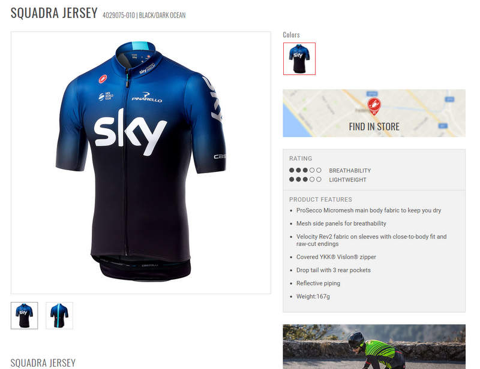The width and height of the screenshot is (480, 369).
Task: Click the red Castelli map pin icon
Action: click(x=374, y=107)
